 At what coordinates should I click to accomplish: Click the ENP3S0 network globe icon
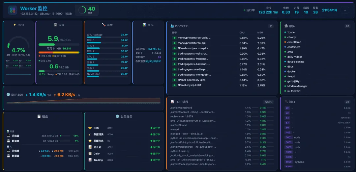point(8,94)
